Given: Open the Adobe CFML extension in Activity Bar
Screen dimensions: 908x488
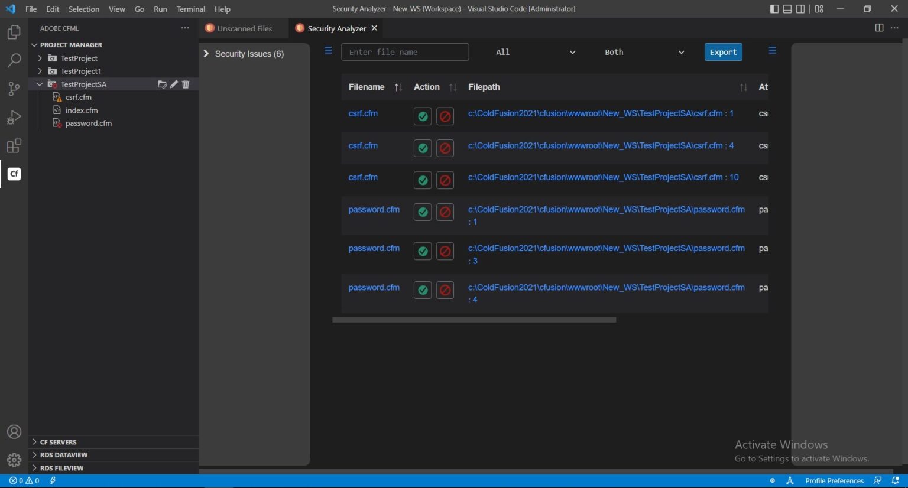Looking at the screenshot, I should (x=14, y=174).
